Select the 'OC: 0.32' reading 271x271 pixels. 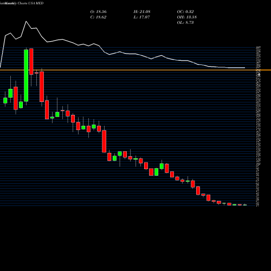pyautogui.click(x=185, y=12)
